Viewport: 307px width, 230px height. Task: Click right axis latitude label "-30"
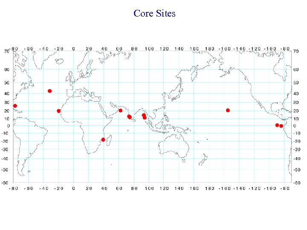pos(297,149)
